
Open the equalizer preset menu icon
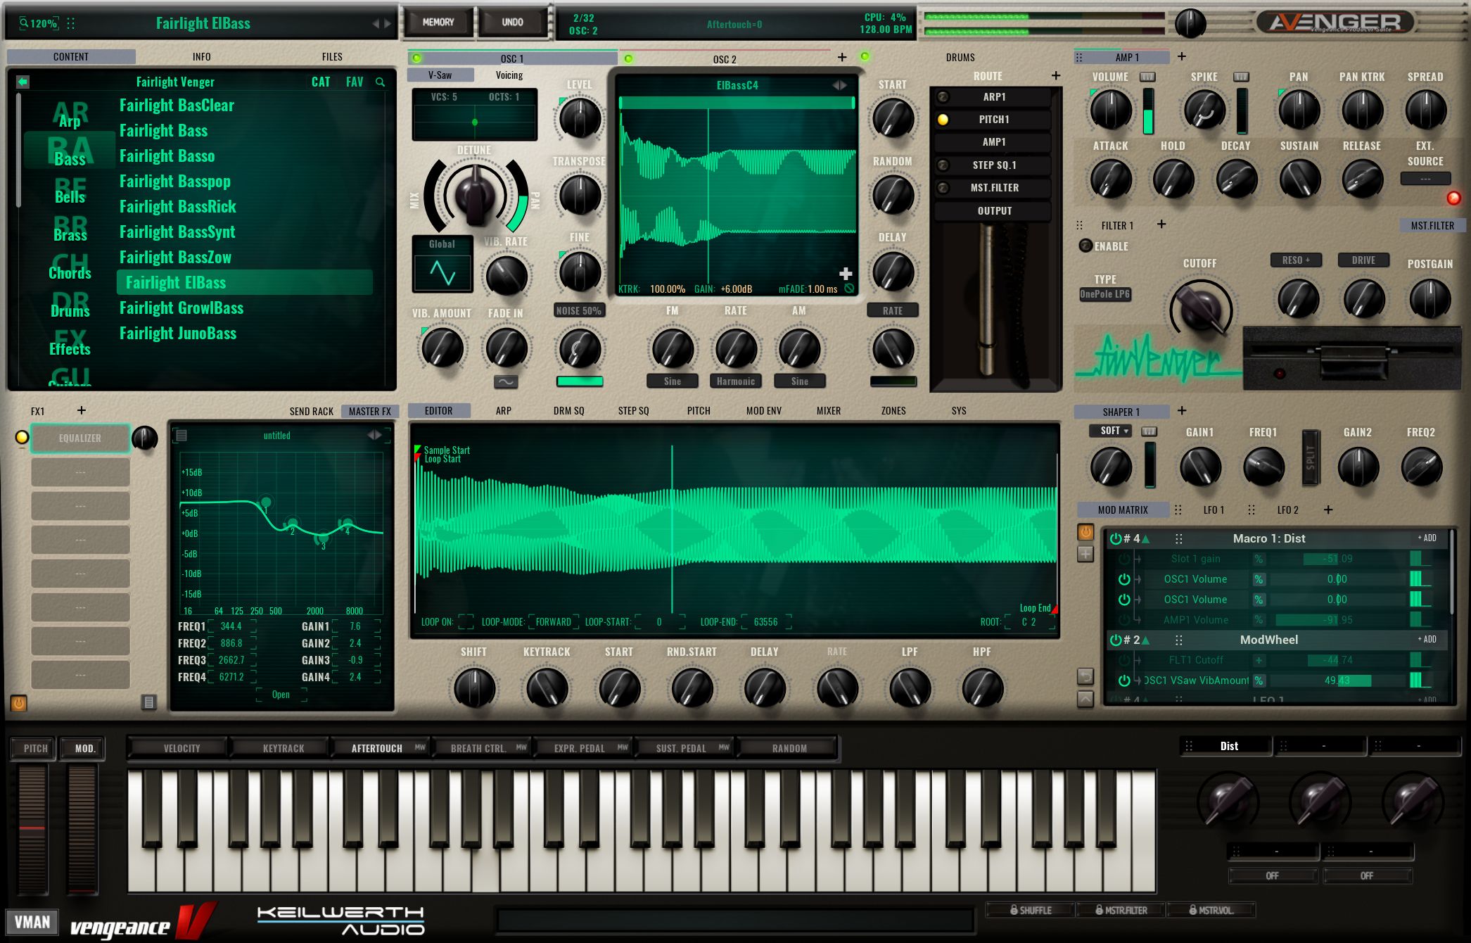coord(181,436)
